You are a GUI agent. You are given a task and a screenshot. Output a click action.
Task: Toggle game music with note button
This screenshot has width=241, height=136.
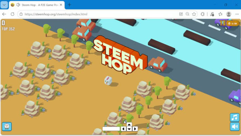click(x=234, y=118)
